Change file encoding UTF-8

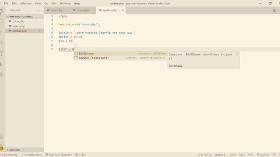click(232, 155)
